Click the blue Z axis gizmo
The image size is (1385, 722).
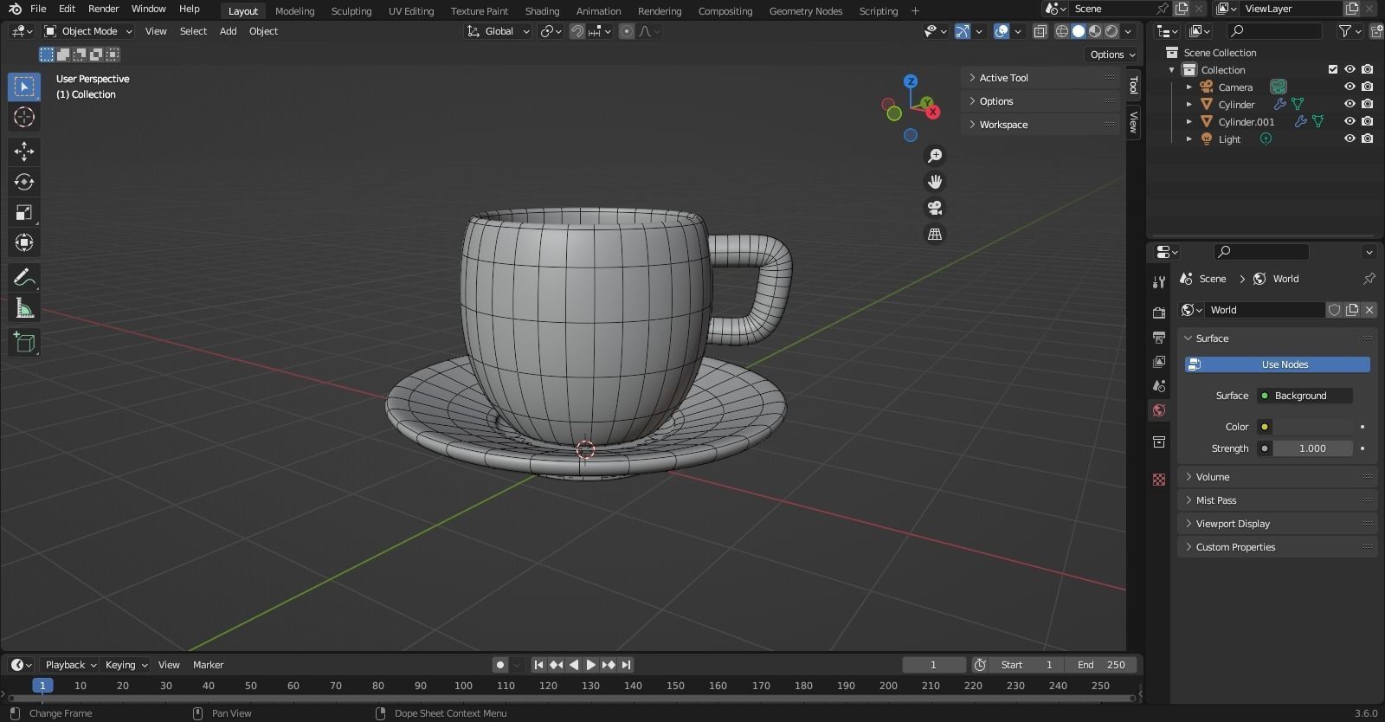click(911, 81)
